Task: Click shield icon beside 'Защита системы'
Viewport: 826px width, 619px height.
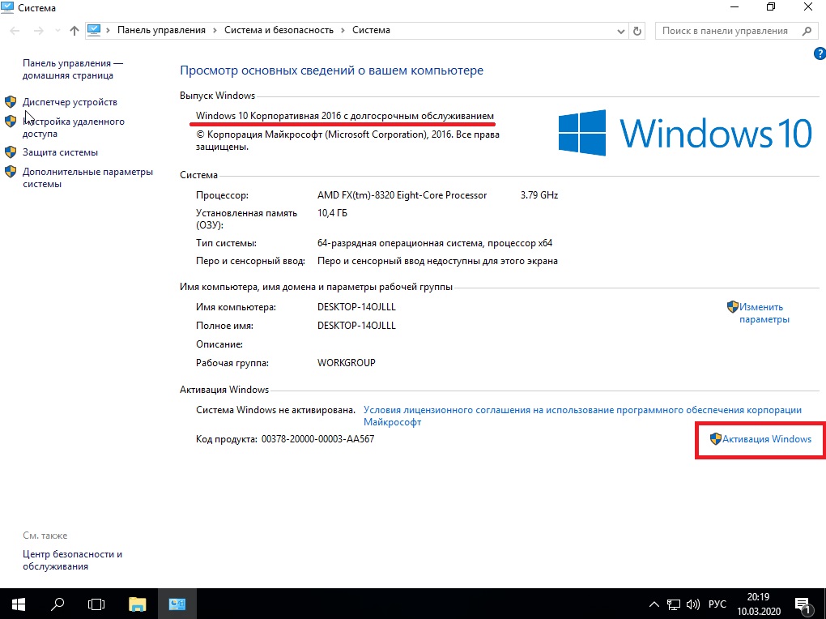Action: coord(11,152)
